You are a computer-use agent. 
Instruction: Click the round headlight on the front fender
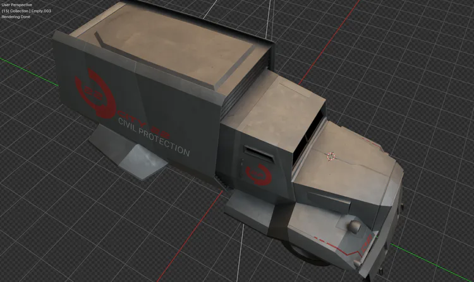pyautogui.click(x=355, y=226)
